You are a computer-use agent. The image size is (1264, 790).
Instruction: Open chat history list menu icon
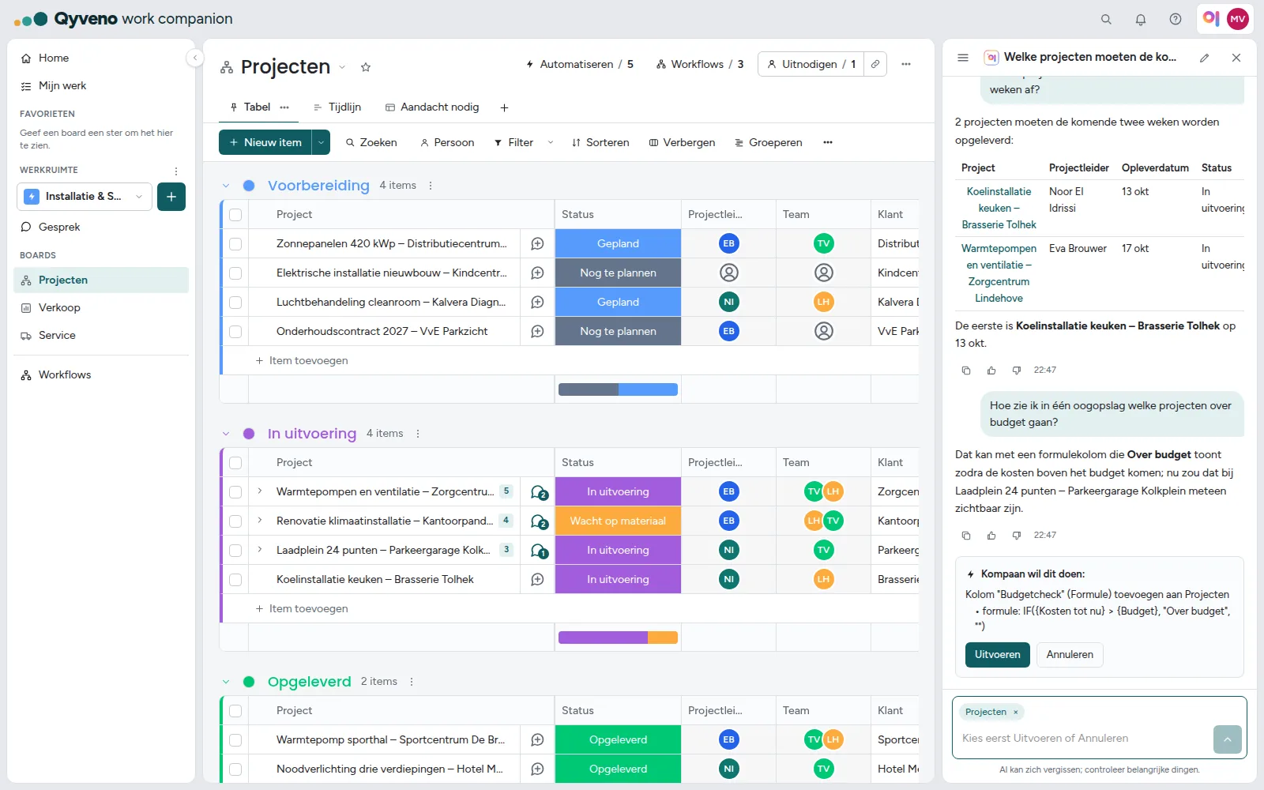[963, 58]
